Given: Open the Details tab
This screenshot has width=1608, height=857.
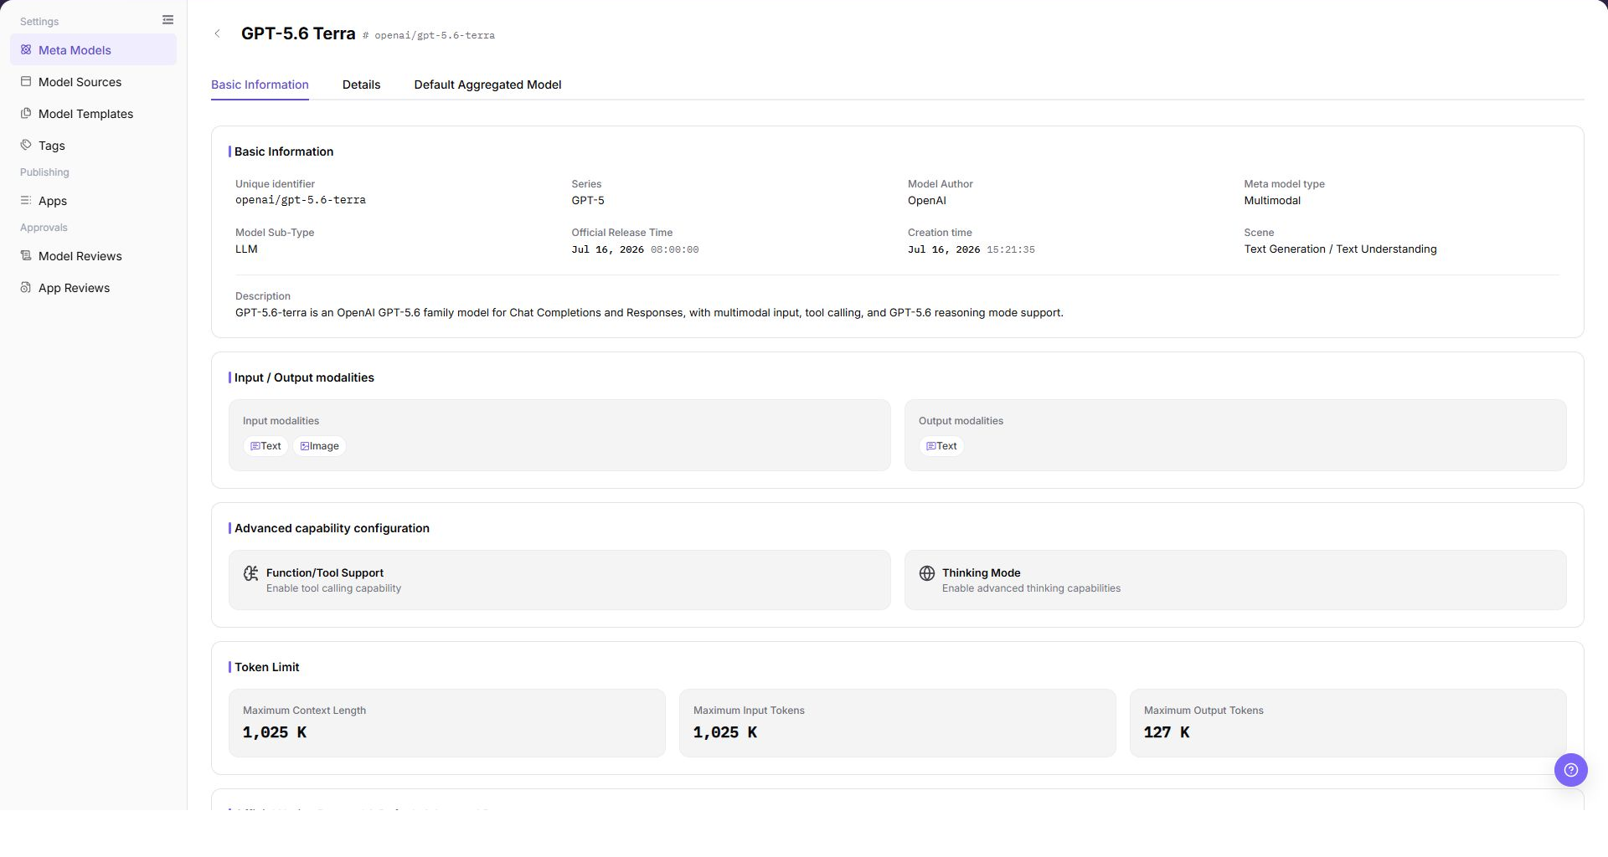Looking at the screenshot, I should (361, 85).
